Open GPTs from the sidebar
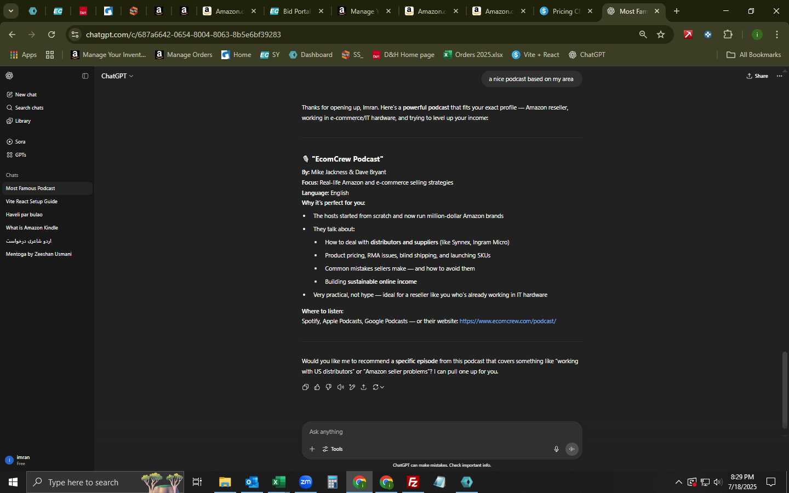This screenshot has height=493, width=789. click(x=47, y=155)
